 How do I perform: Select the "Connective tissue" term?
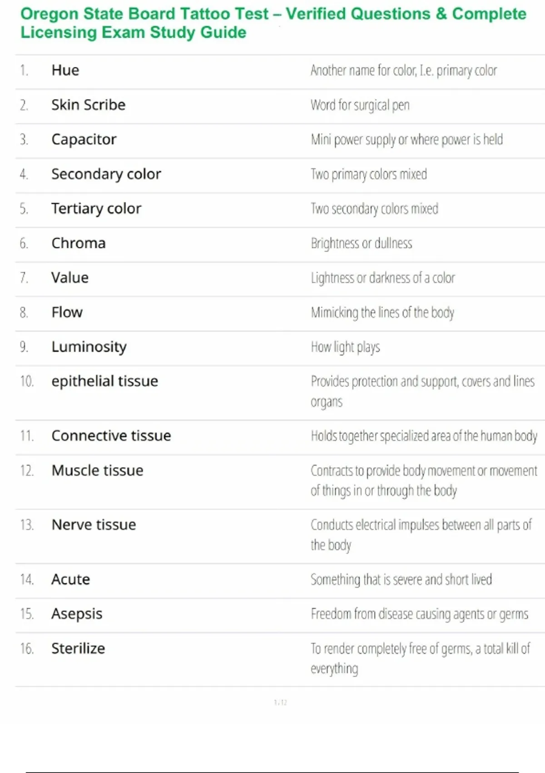point(111,436)
